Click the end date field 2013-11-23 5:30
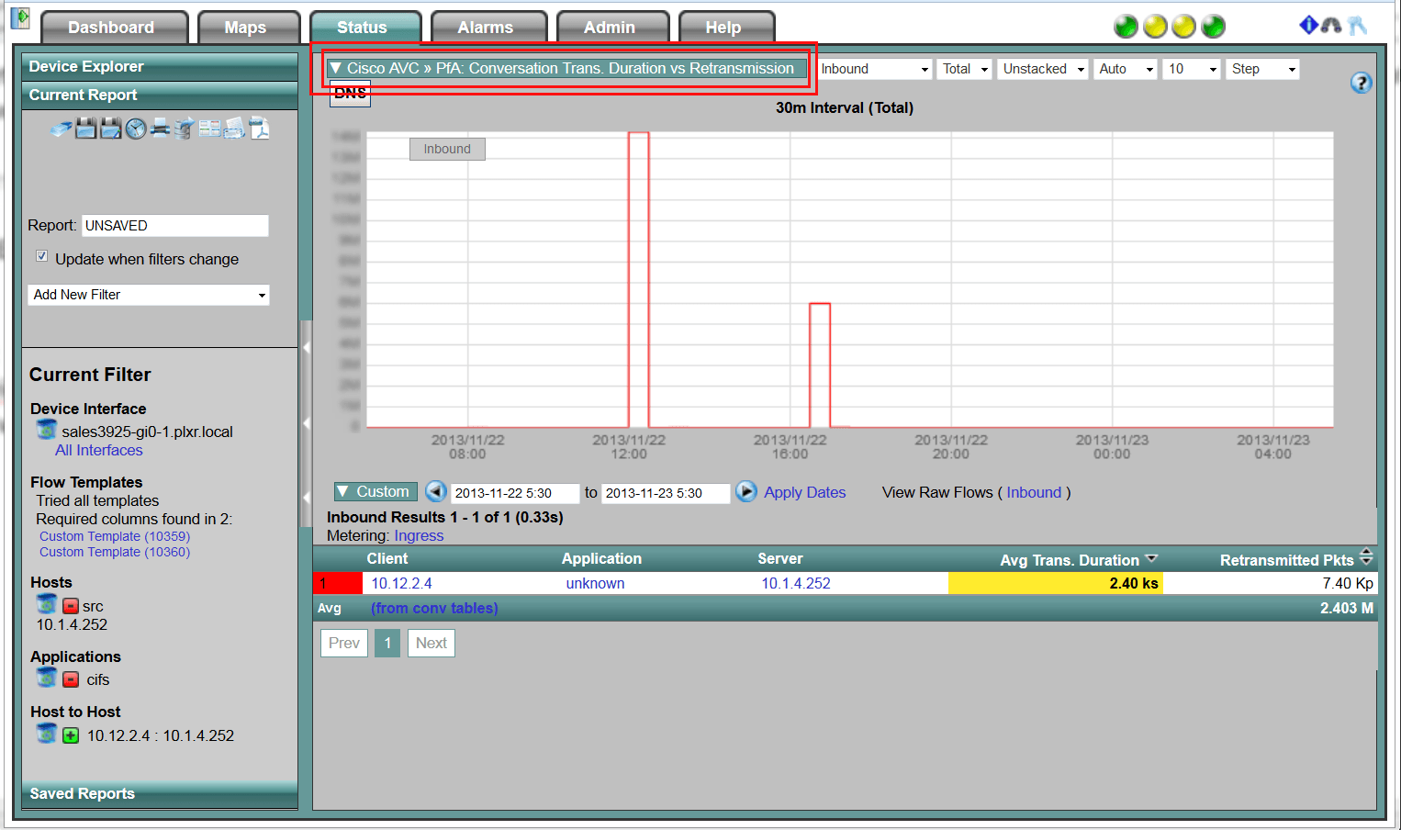 click(x=666, y=493)
